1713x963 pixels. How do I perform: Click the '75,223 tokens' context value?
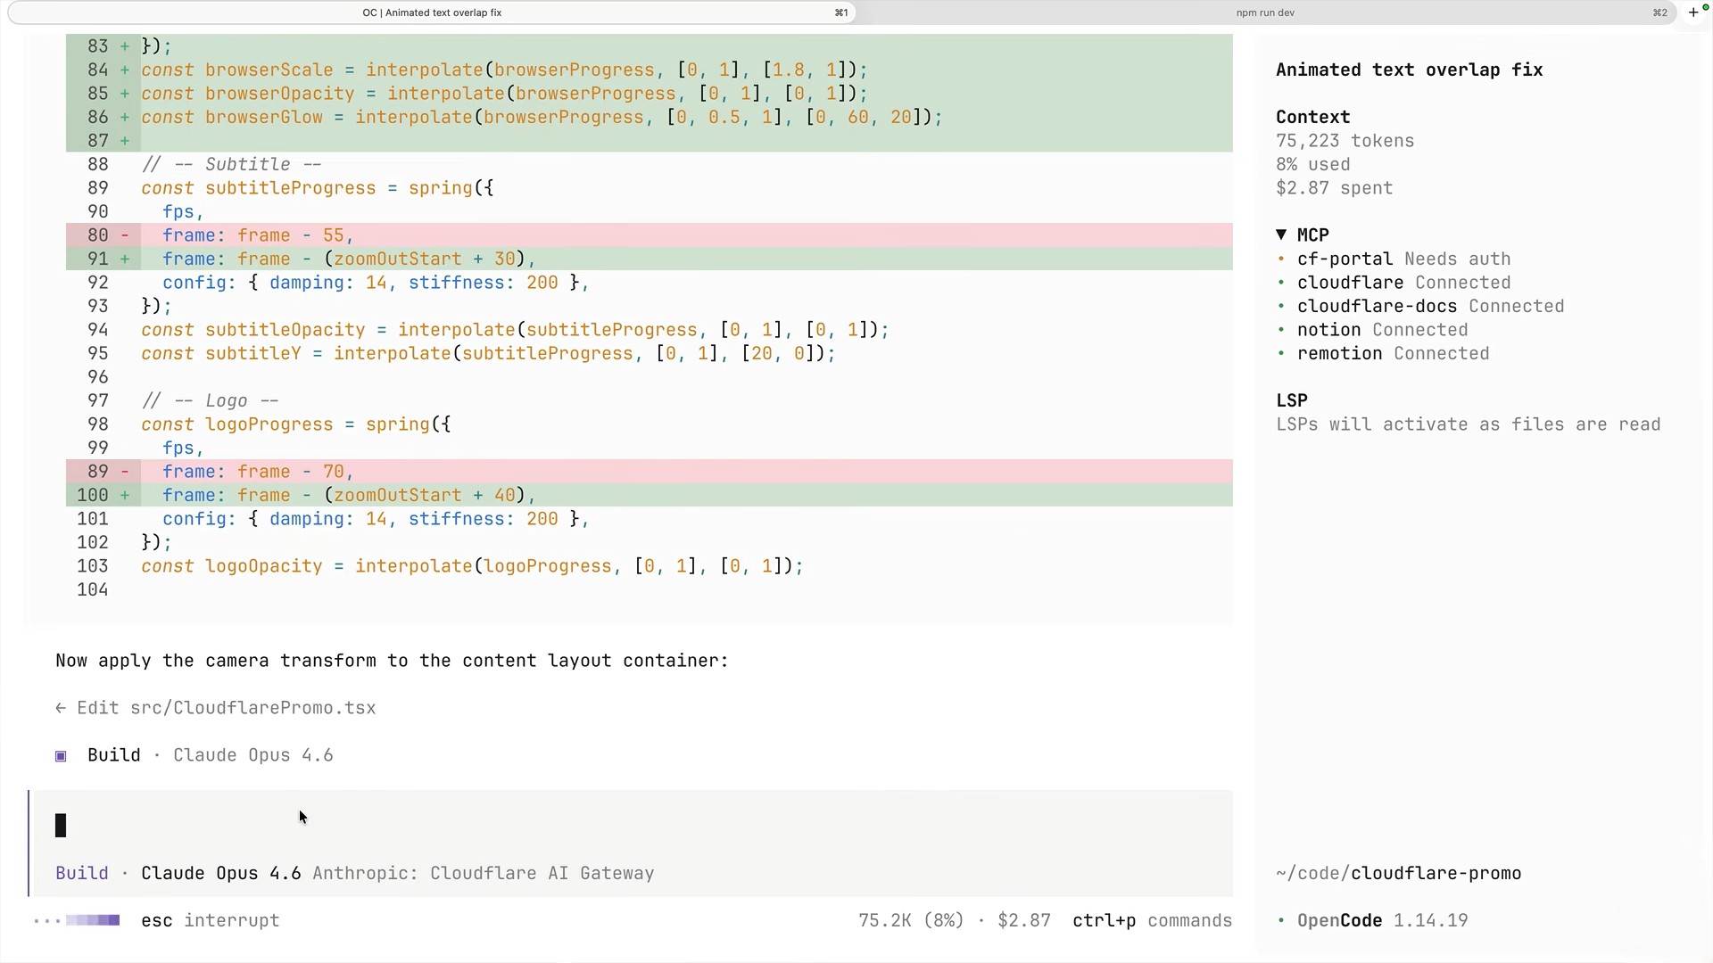point(1345,141)
